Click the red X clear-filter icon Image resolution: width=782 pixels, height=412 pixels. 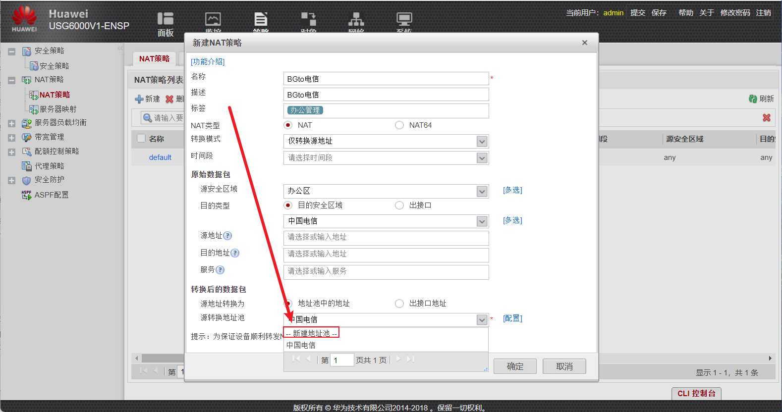[x=767, y=118]
